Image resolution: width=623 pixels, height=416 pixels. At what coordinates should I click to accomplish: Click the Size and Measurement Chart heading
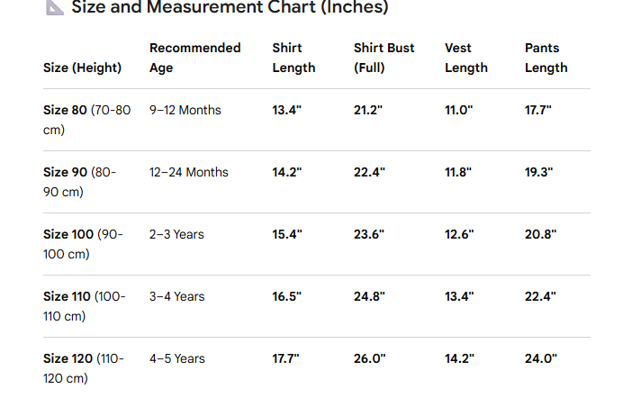230,7
